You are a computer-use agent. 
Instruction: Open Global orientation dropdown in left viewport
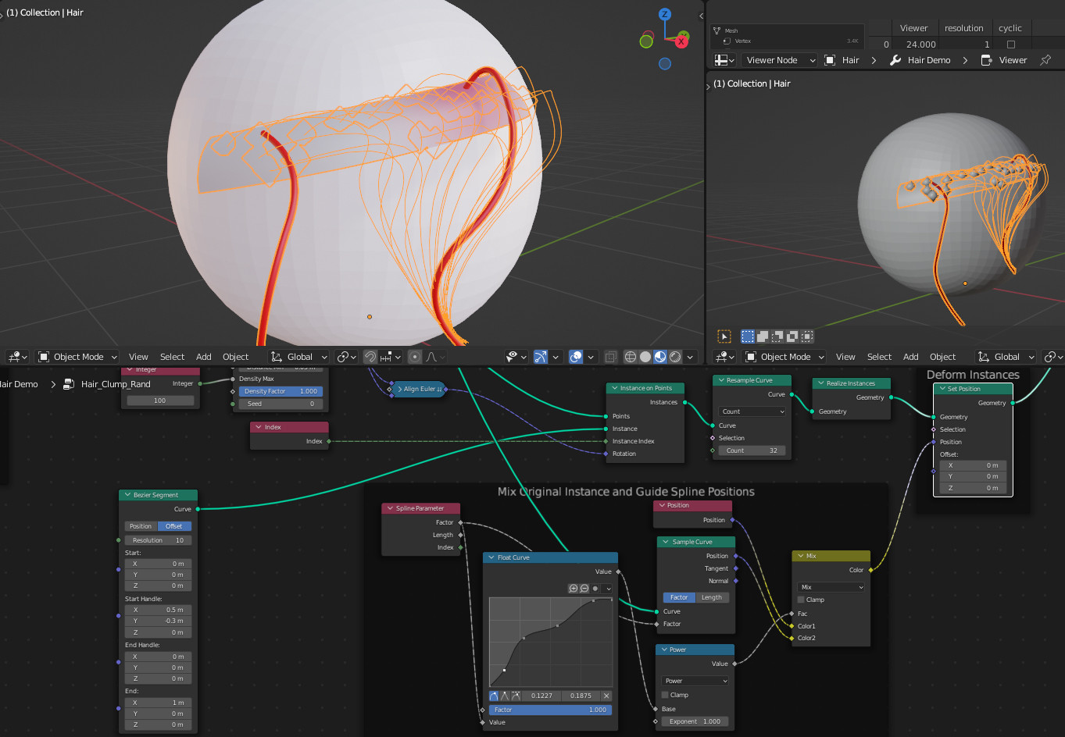tap(298, 357)
